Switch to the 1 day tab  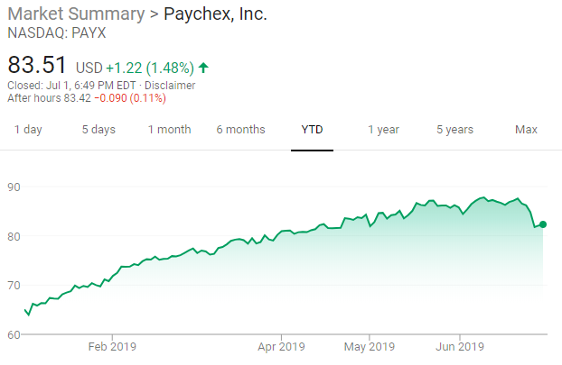click(28, 130)
